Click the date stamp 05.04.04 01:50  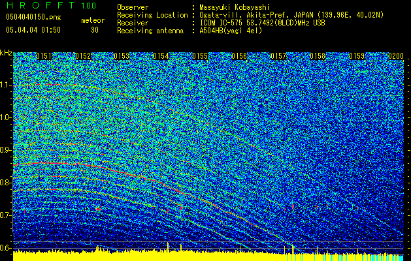coord(33,30)
